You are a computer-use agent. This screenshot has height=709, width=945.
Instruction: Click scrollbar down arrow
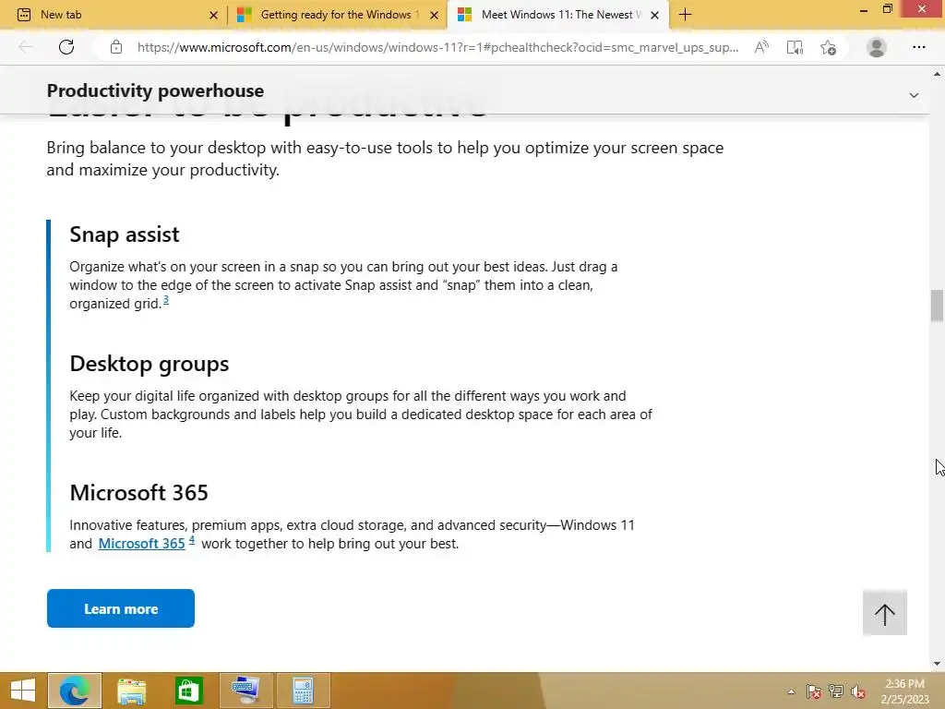point(937,664)
